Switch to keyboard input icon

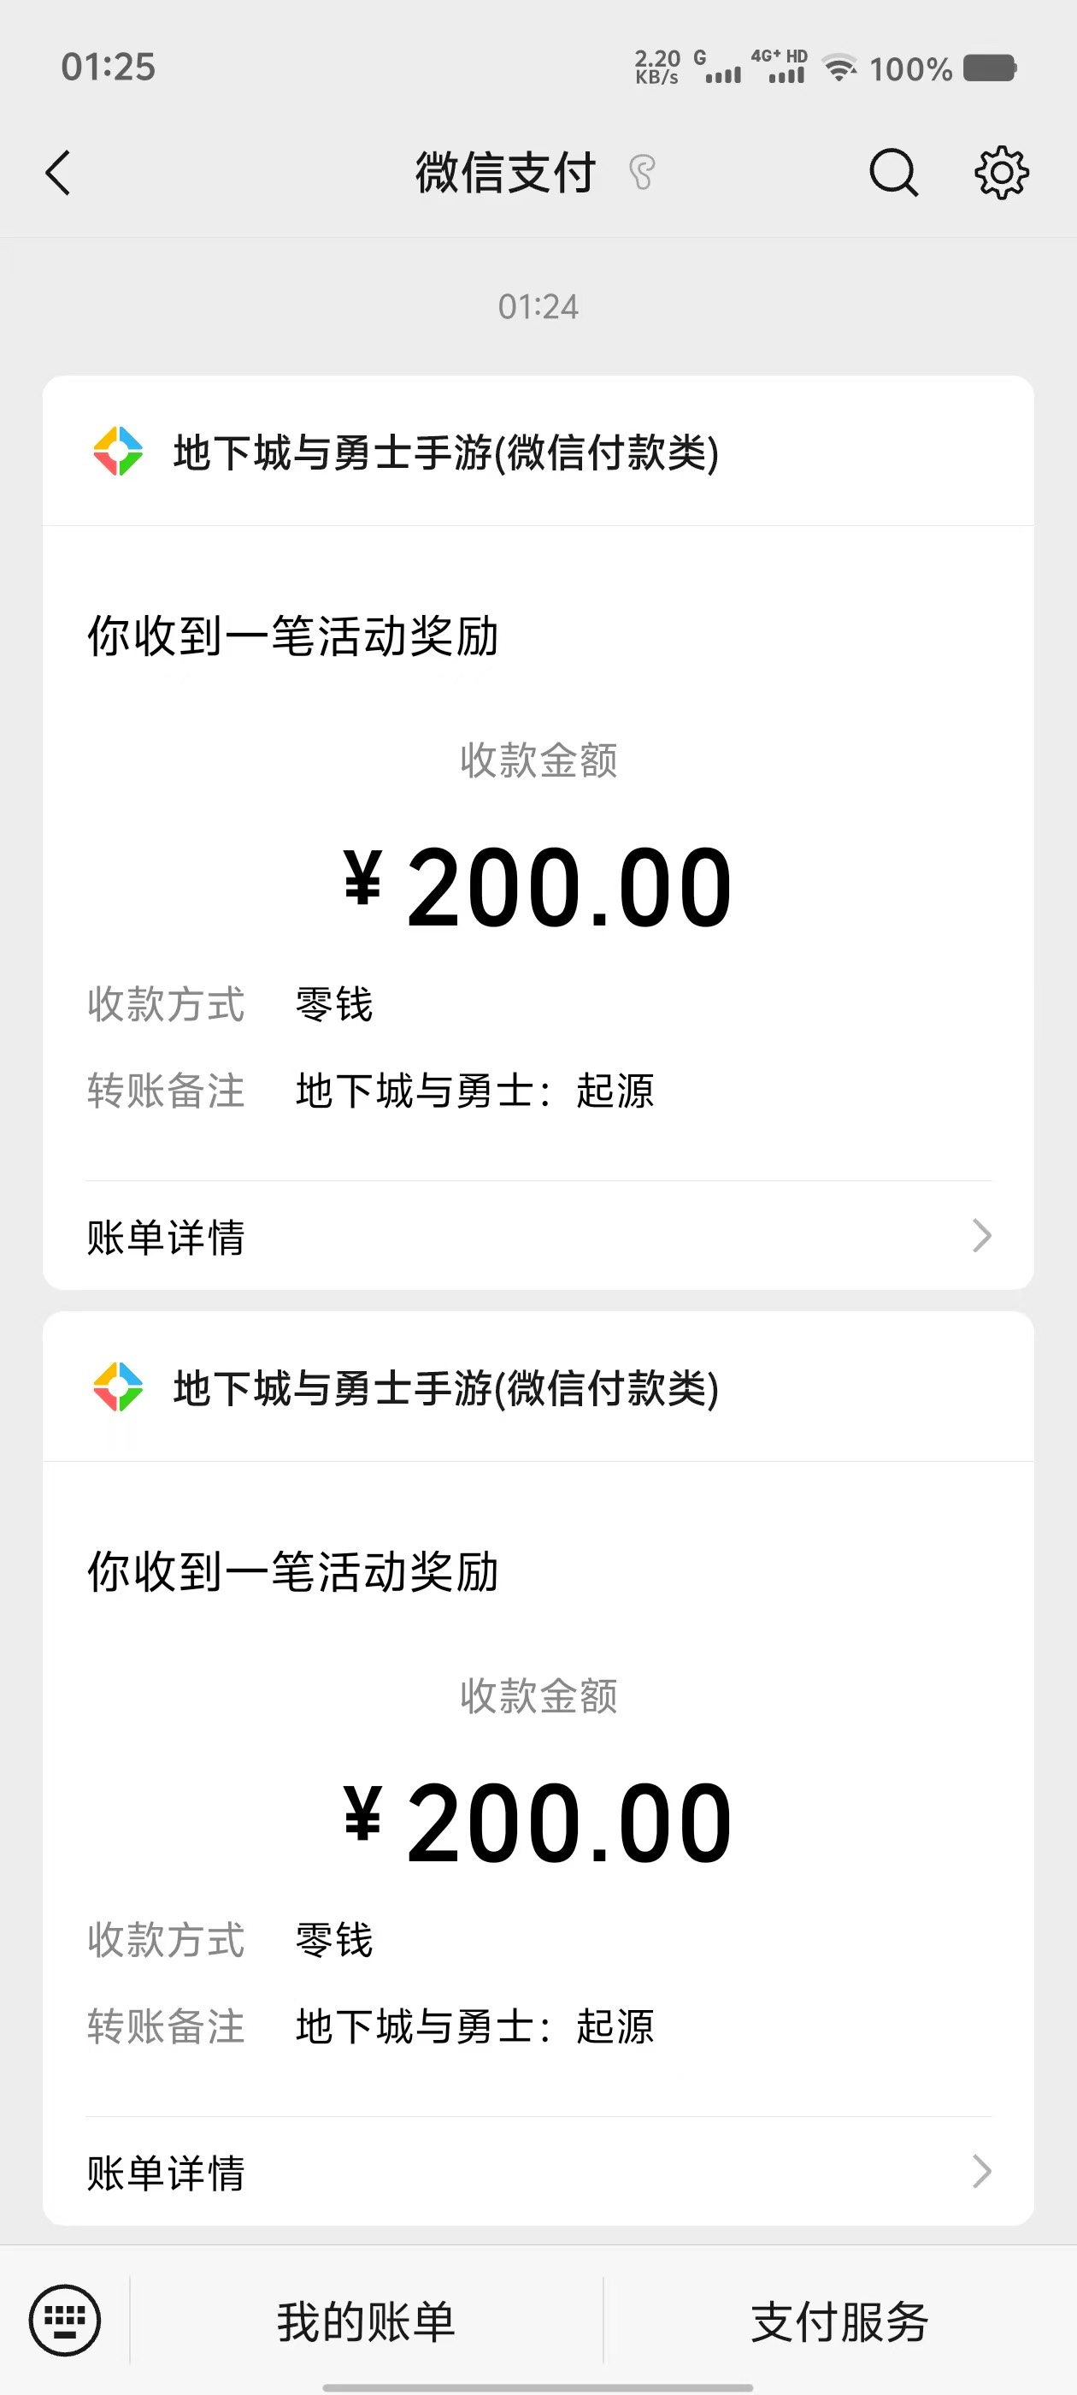pyautogui.click(x=64, y=2320)
